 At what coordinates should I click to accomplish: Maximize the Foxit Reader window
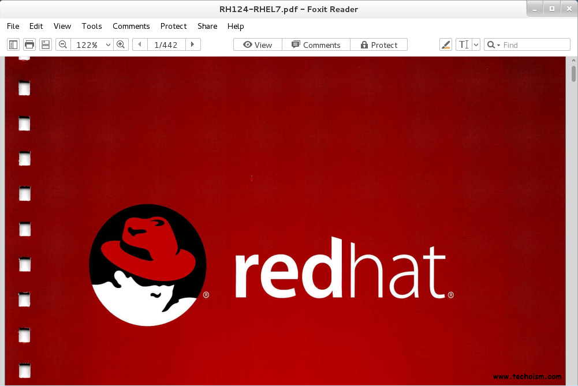pyautogui.click(x=552, y=9)
